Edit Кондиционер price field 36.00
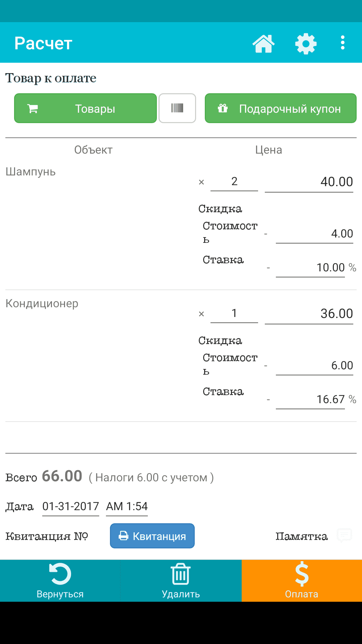Viewport: 362px width, 644px height. [x=309, y=314]
